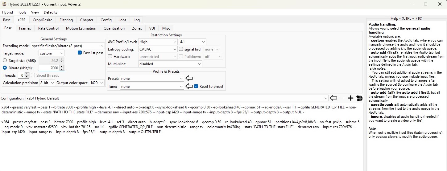Click the 'passthrough all' help entry
The width and height of the screenshot is (447, 171).
point(385,104)
